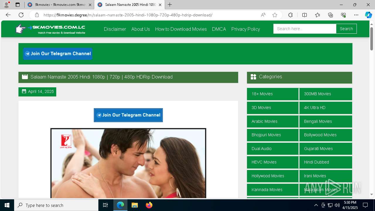Open the taskbar clock and date
The width and height of the screenshot is (375, 211).
pyautogui.click(x=350, y=205)
